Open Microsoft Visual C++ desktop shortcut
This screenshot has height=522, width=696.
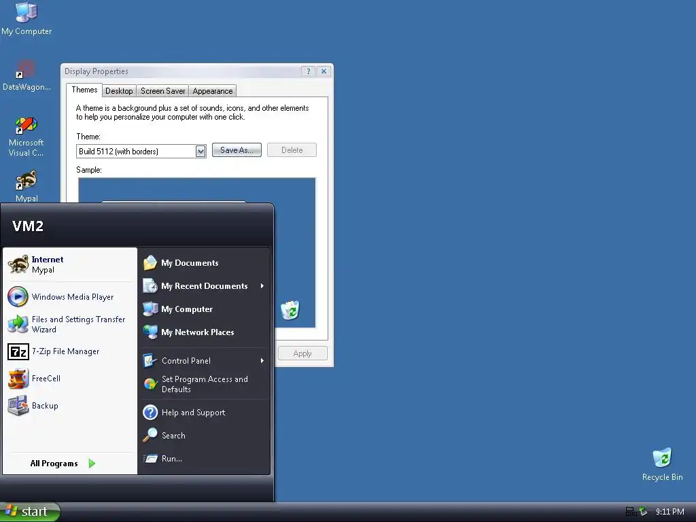point(27,137)
